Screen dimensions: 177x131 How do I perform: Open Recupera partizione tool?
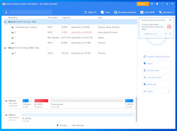click(x=125, y=12)
